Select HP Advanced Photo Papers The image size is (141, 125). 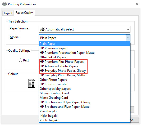click(x=84, y=66)
